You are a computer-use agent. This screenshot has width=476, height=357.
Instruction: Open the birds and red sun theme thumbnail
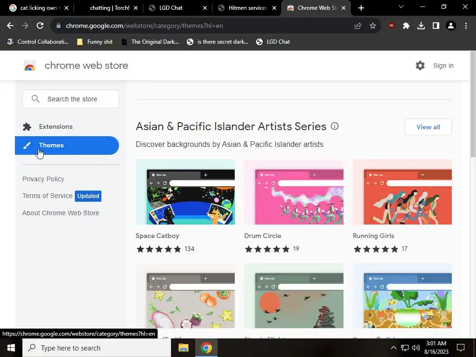pos(294,296)
